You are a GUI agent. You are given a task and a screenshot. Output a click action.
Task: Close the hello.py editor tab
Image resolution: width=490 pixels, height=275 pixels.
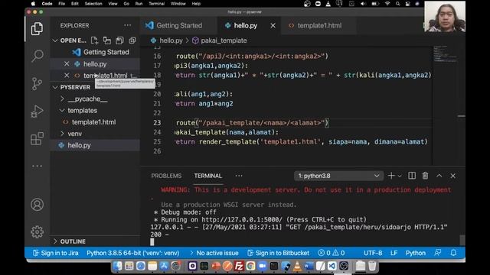(273, 25)
